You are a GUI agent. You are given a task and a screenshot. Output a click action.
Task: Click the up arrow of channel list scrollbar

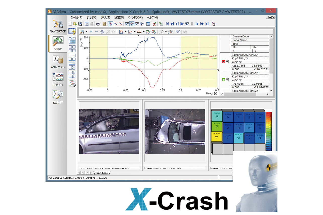click(x=271, y=37)
